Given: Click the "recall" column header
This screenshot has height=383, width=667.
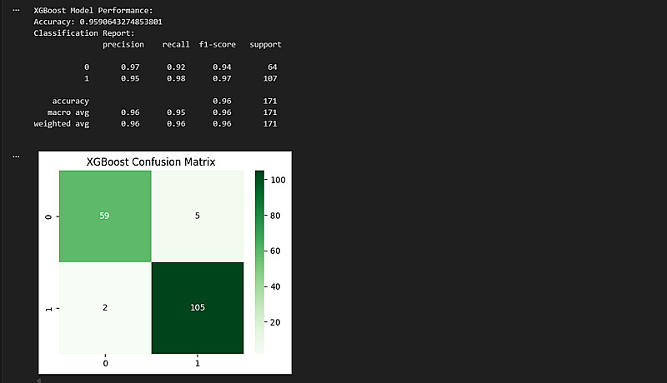Looking at the screenshot, I should (176, 44).
